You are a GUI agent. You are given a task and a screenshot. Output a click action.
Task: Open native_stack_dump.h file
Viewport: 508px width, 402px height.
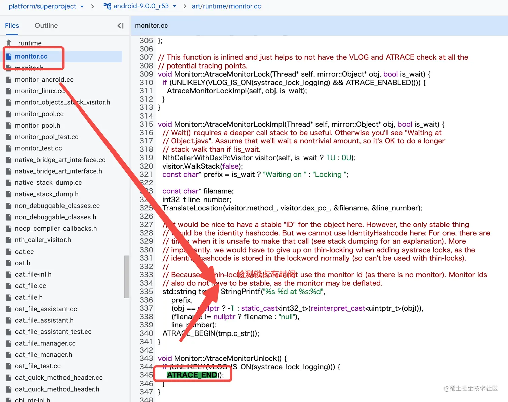click(x=47, y=194)
